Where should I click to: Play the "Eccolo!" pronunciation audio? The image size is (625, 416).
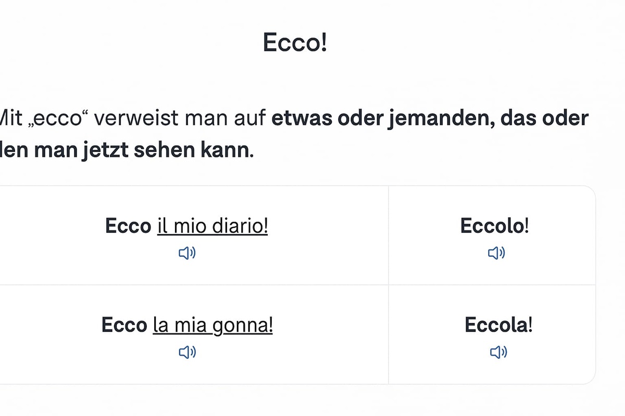pos(496,253)
